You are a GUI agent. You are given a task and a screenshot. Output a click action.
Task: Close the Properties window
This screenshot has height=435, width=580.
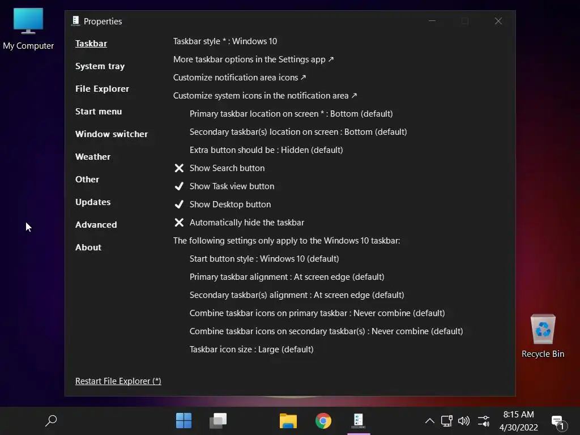click(498, 21)
